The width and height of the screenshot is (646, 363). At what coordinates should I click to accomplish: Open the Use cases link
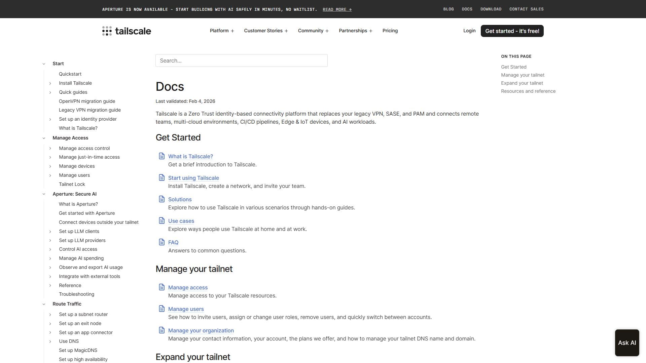click(x=181, y=221)
